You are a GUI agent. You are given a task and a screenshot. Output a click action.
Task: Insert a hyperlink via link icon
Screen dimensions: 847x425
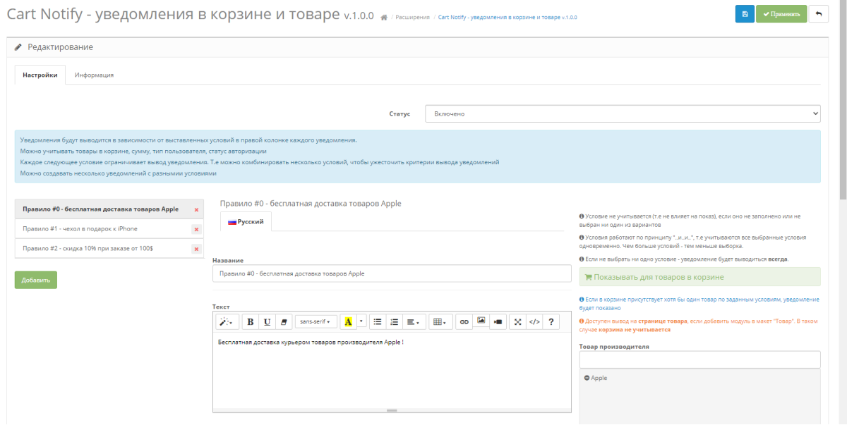(x=464, y=321)
